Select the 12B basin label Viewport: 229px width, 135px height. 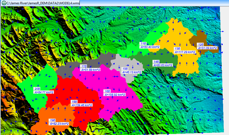[x=201, y=45]
